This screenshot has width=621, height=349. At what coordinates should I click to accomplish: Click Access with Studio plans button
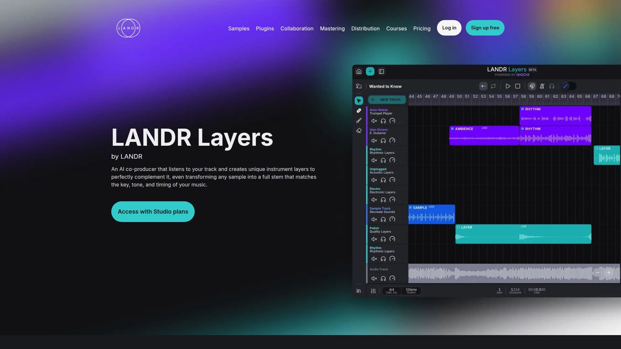tap(153, 212)
